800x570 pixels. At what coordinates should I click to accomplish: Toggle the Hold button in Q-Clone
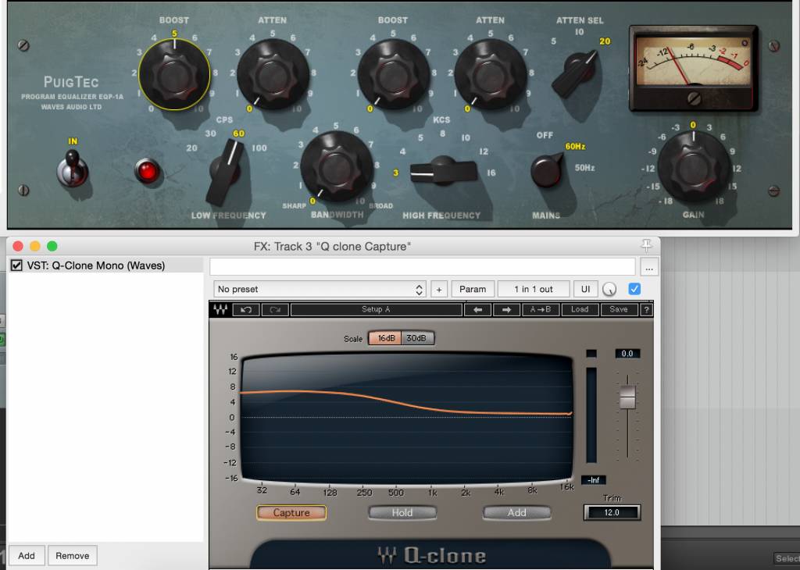click(402, 512)
